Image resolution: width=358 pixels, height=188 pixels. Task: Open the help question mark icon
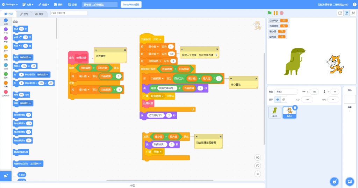click(x=355, y=4)
